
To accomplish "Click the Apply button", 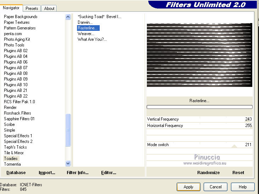I will point(188,187).
